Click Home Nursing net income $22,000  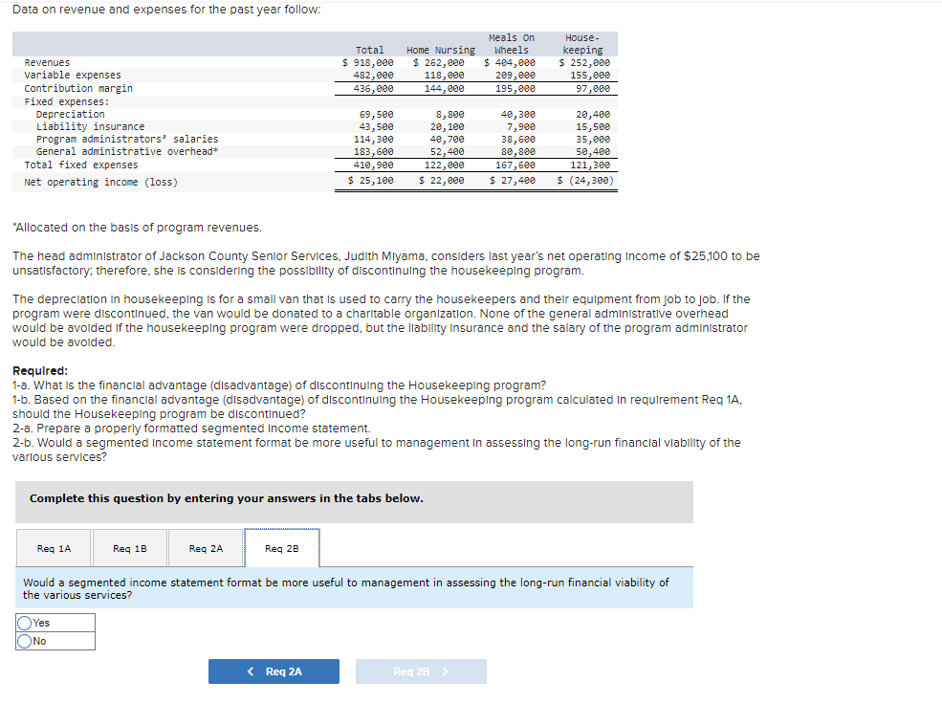click(x=442, y=180)
